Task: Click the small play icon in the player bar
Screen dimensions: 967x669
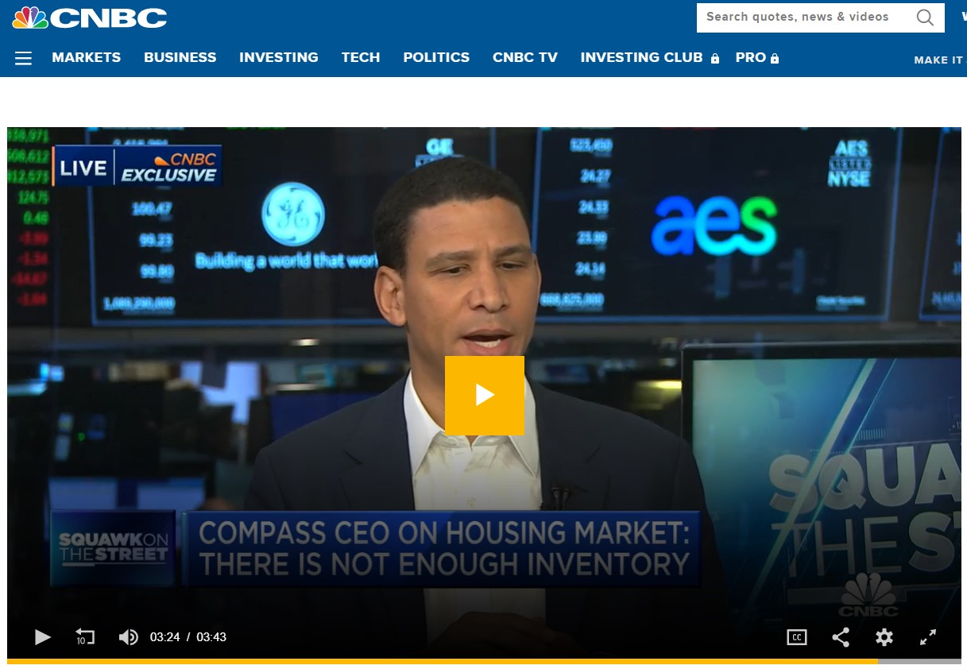Action: click(x=43, y=637)
